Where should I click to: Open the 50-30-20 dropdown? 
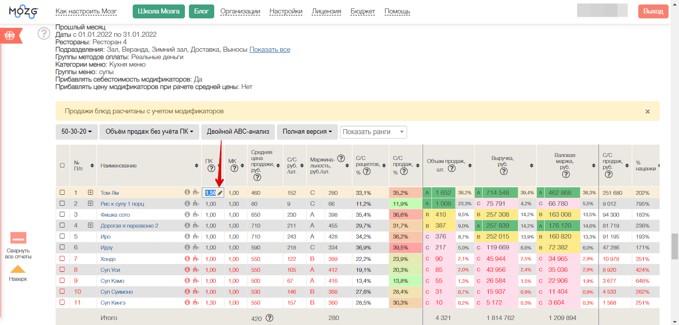point(77,132)
